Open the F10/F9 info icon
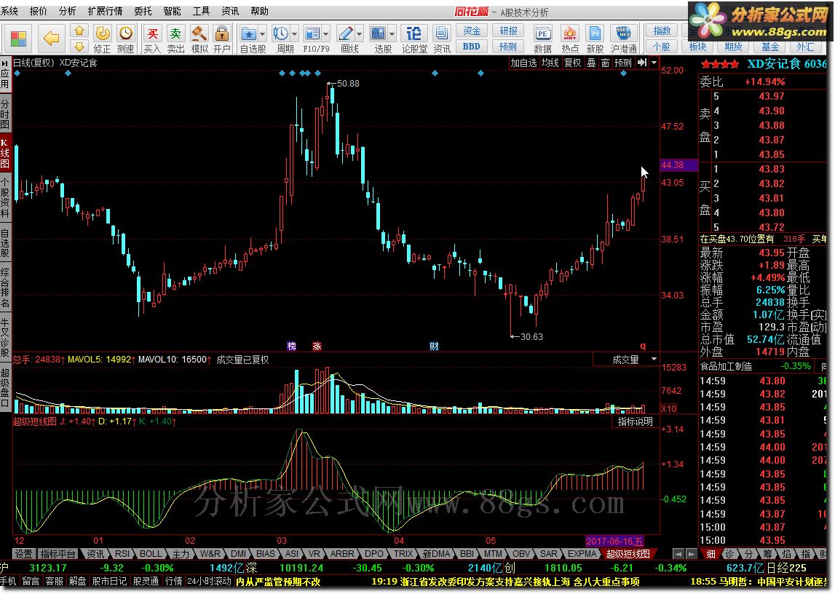Screen dimensions: 835x594 pos(312,34)
